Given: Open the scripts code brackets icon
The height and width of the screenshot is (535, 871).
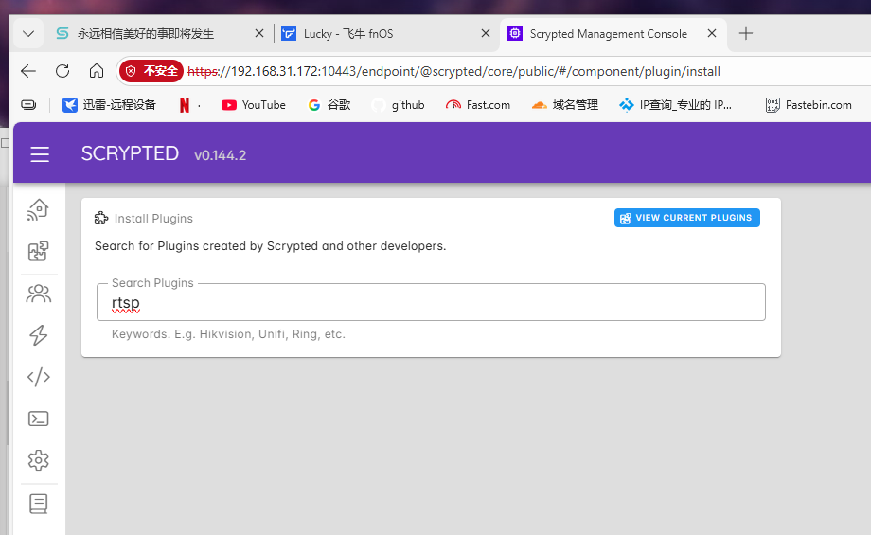Looking at the screenshot, I should click(38, 377).
